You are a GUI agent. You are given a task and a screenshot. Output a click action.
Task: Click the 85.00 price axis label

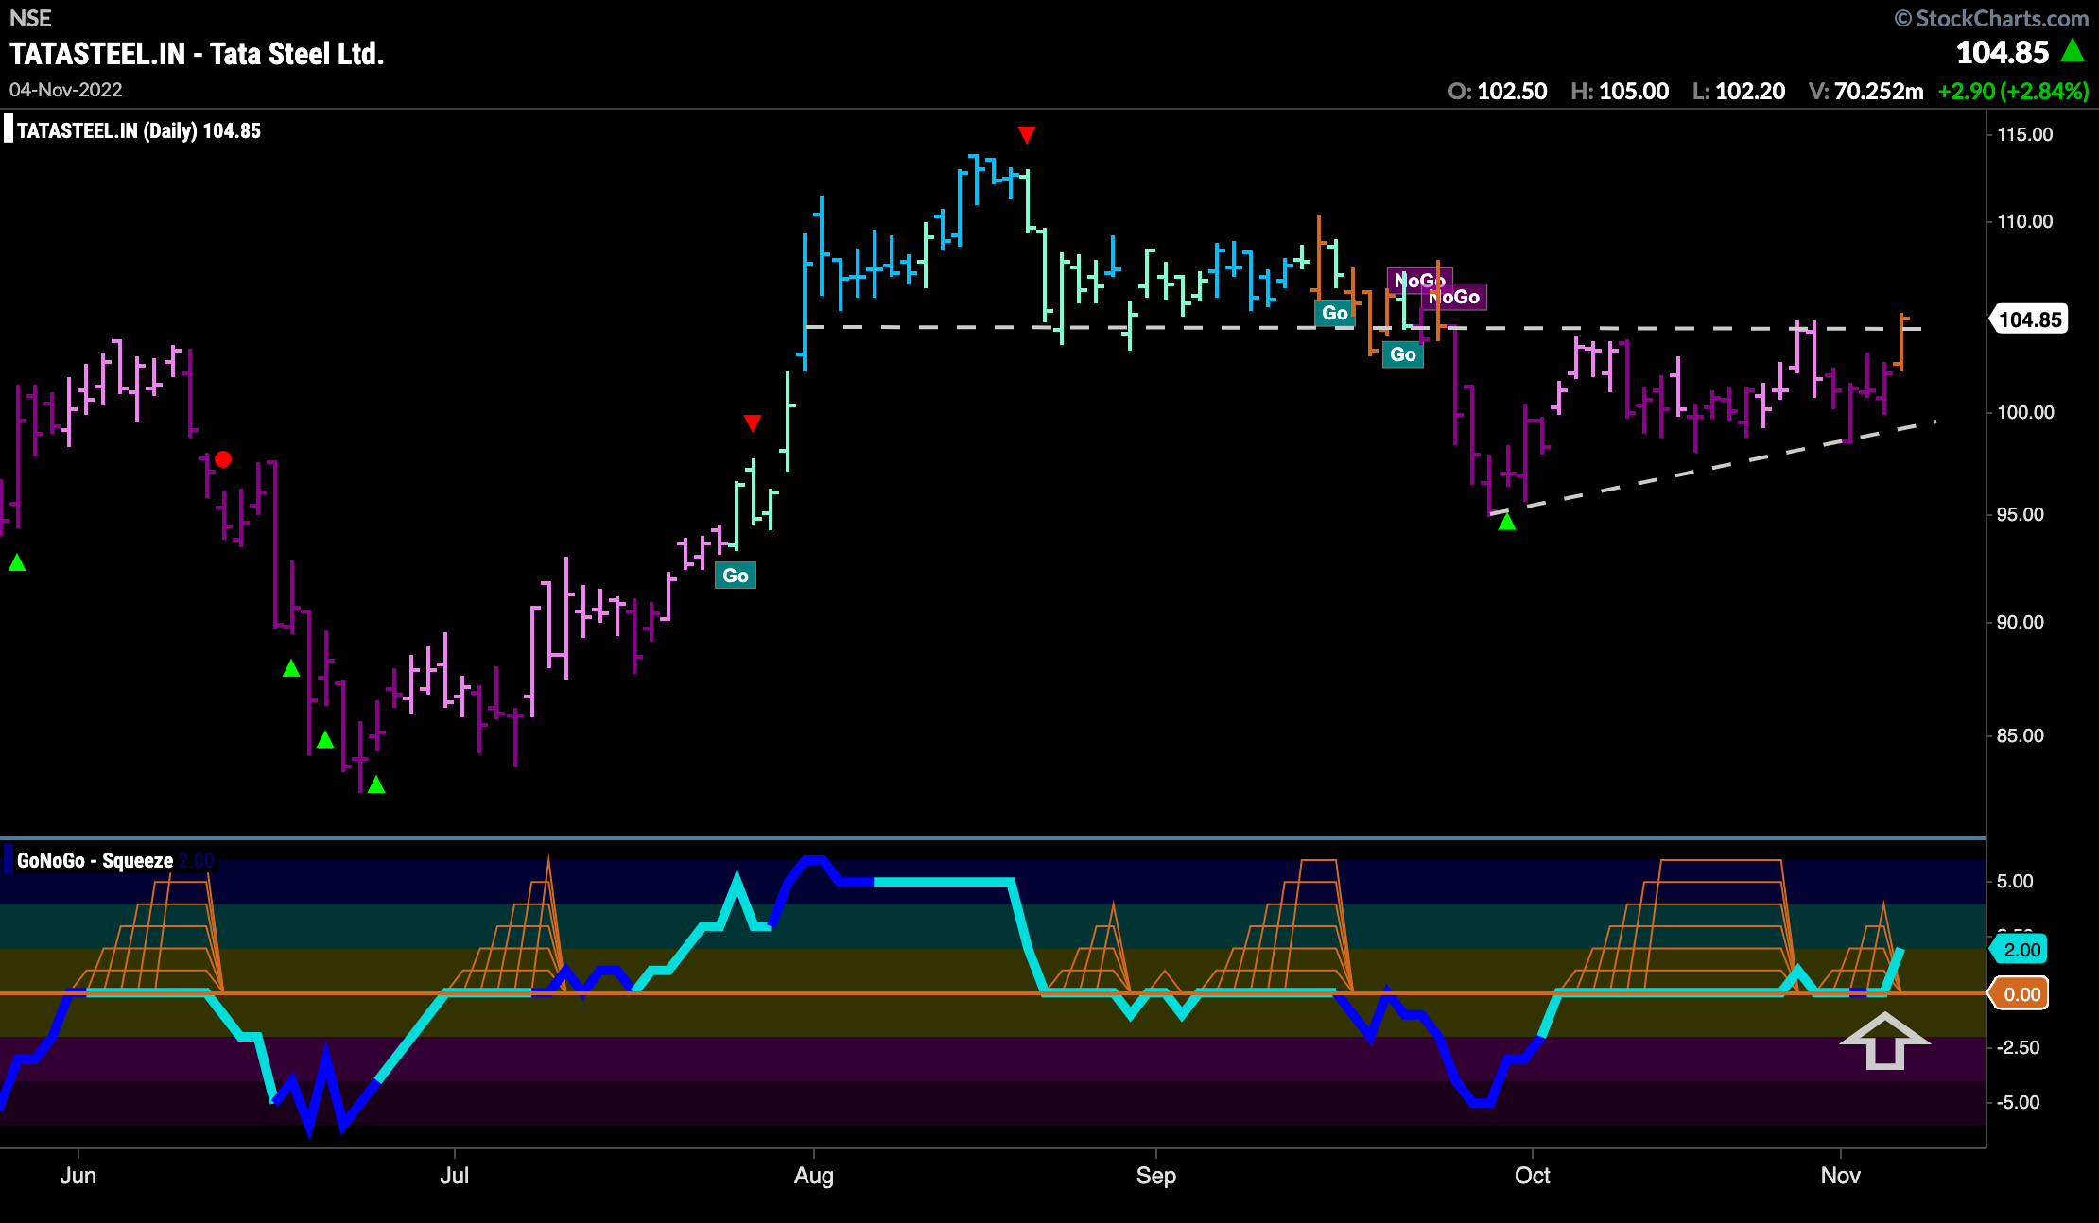[x=2021, y=735]
